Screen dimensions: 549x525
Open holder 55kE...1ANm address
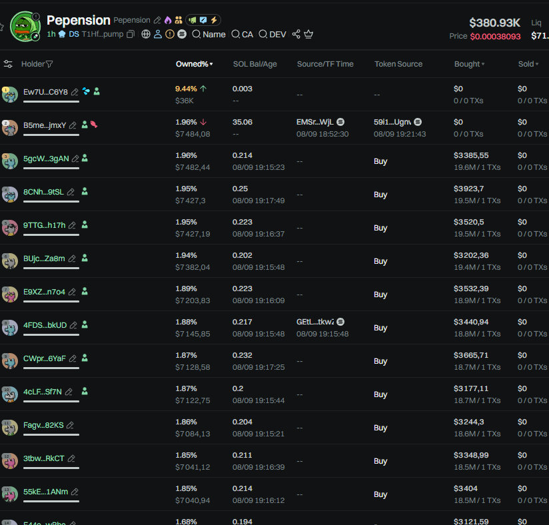[x=46, y=492]
